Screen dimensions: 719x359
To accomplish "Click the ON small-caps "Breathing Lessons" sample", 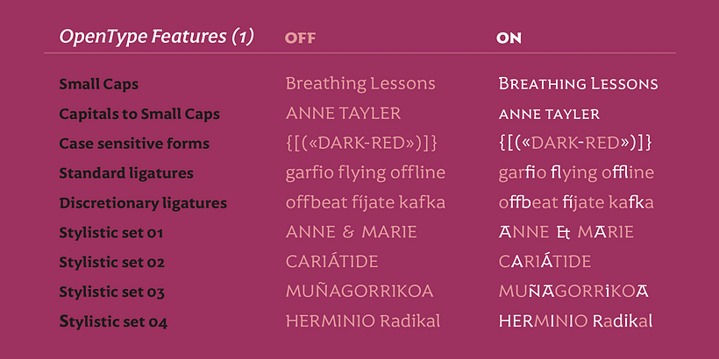I will coord(578,84).
